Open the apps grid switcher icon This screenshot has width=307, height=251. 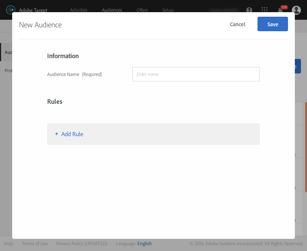(x=264, y=10)
